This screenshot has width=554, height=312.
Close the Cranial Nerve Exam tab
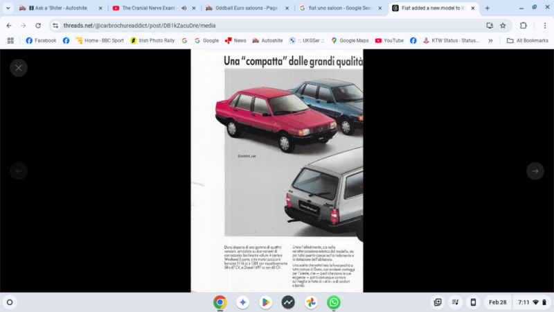194,8
